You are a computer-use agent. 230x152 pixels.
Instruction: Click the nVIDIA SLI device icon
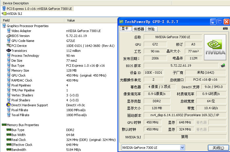4,14
